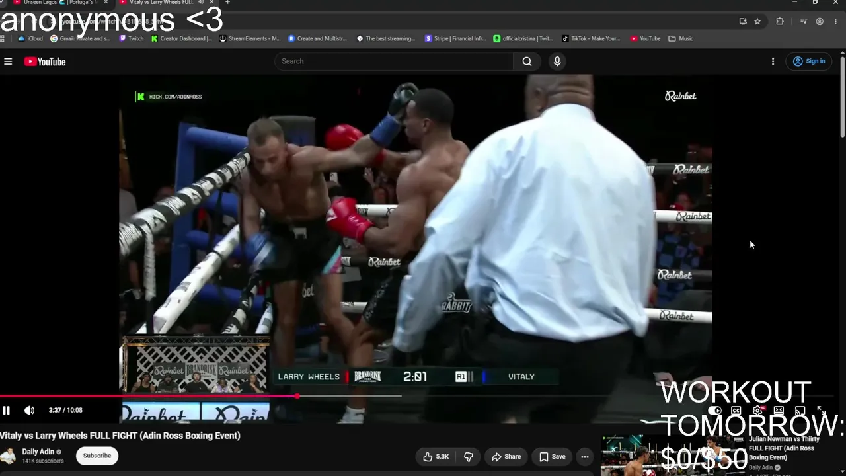Click the install app icon in address bar

pyautogui.click(x=743, y=21)
